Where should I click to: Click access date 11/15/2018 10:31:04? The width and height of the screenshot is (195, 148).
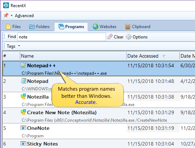pyautogui.click(x=151, y=144)
